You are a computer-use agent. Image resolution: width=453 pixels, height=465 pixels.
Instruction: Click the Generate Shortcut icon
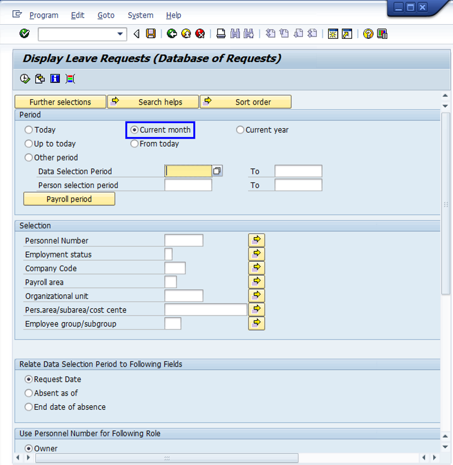tap(347, 34)
